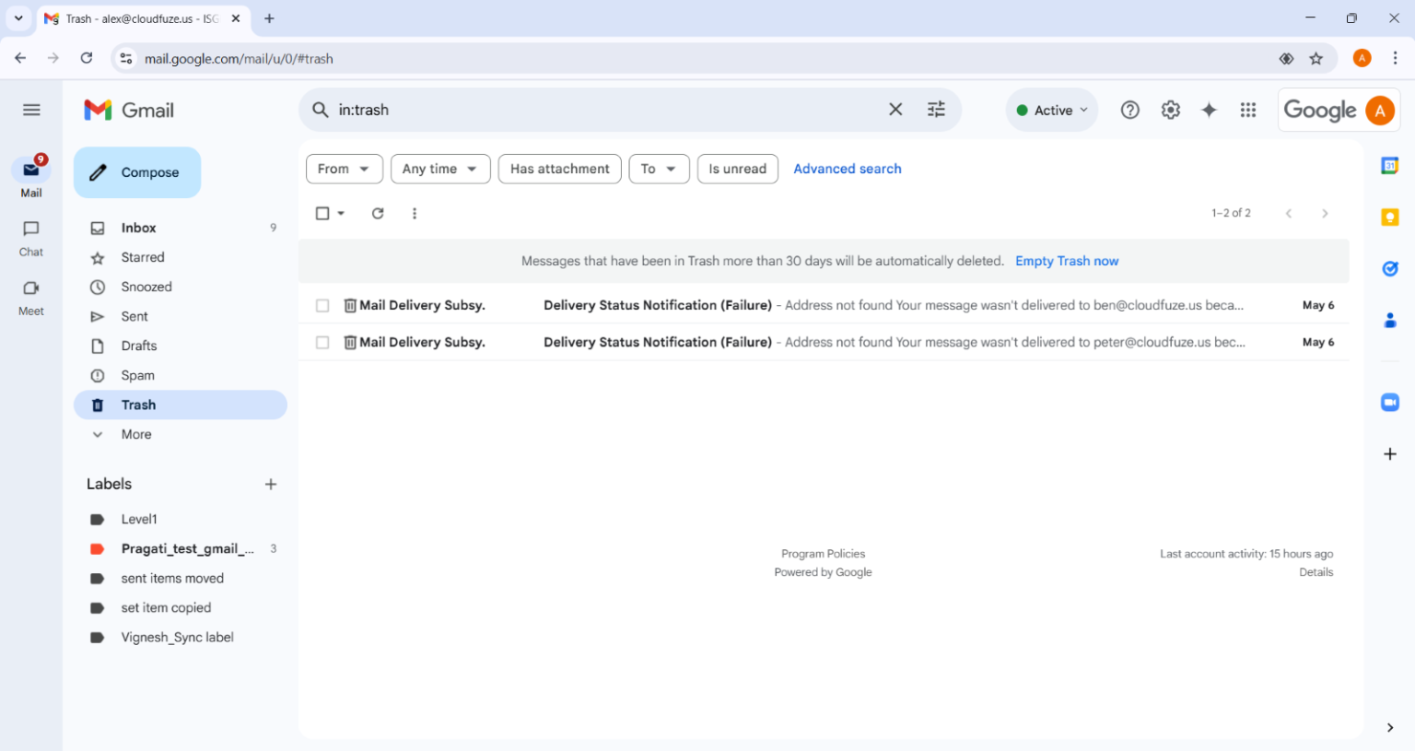The height and width of the screenshot is (751, 1415).
Task: Open the Chat section in the left rail
Action: [x=30, y=239]
